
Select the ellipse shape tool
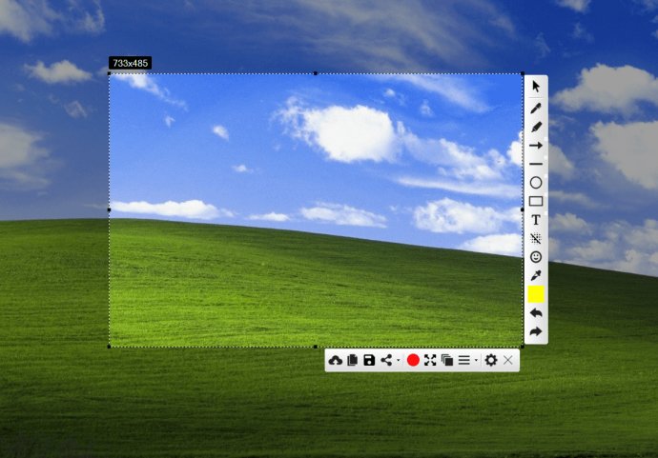point(536,183)
